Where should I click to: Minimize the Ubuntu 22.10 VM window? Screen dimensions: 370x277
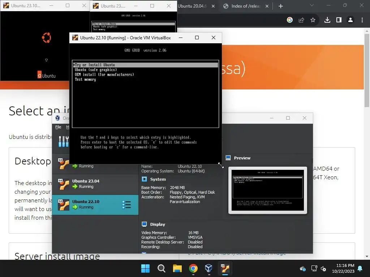tap(181, 38)
